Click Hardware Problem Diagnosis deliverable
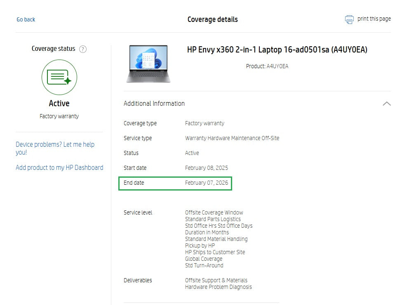Screen dimensions: 395x305 click(x=219, y=287)
